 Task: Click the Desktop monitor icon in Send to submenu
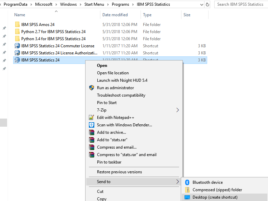[187, 197]
